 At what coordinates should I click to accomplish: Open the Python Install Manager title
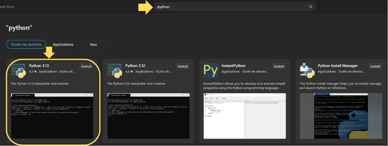click(338, 66)
